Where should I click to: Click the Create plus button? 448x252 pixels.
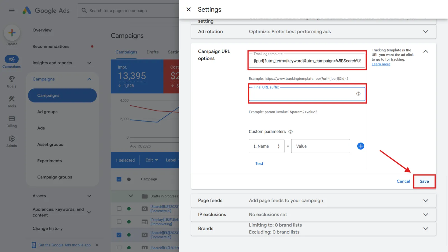(x=12, y=33)
